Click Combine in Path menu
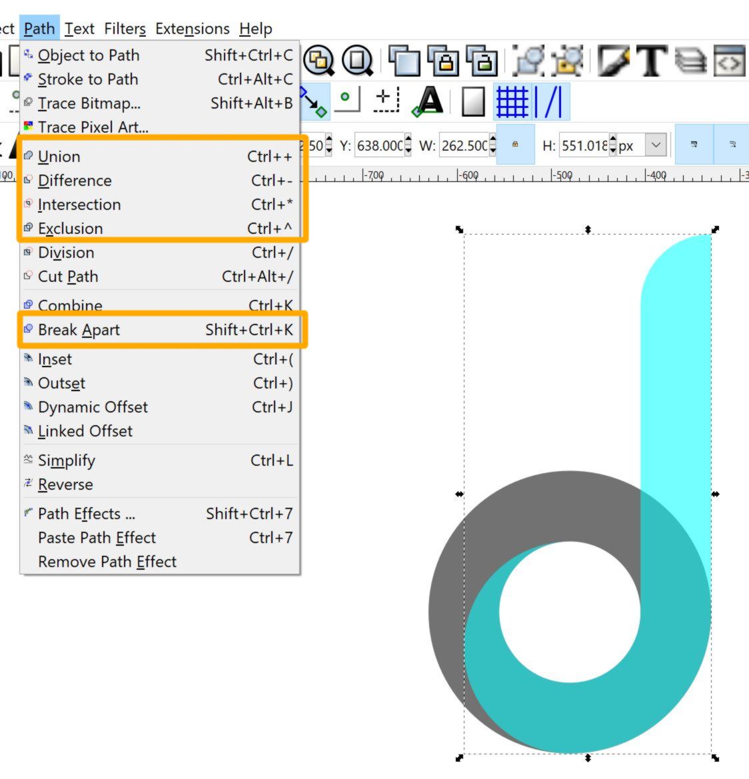The image size is (749, 779). coord(159,305)
